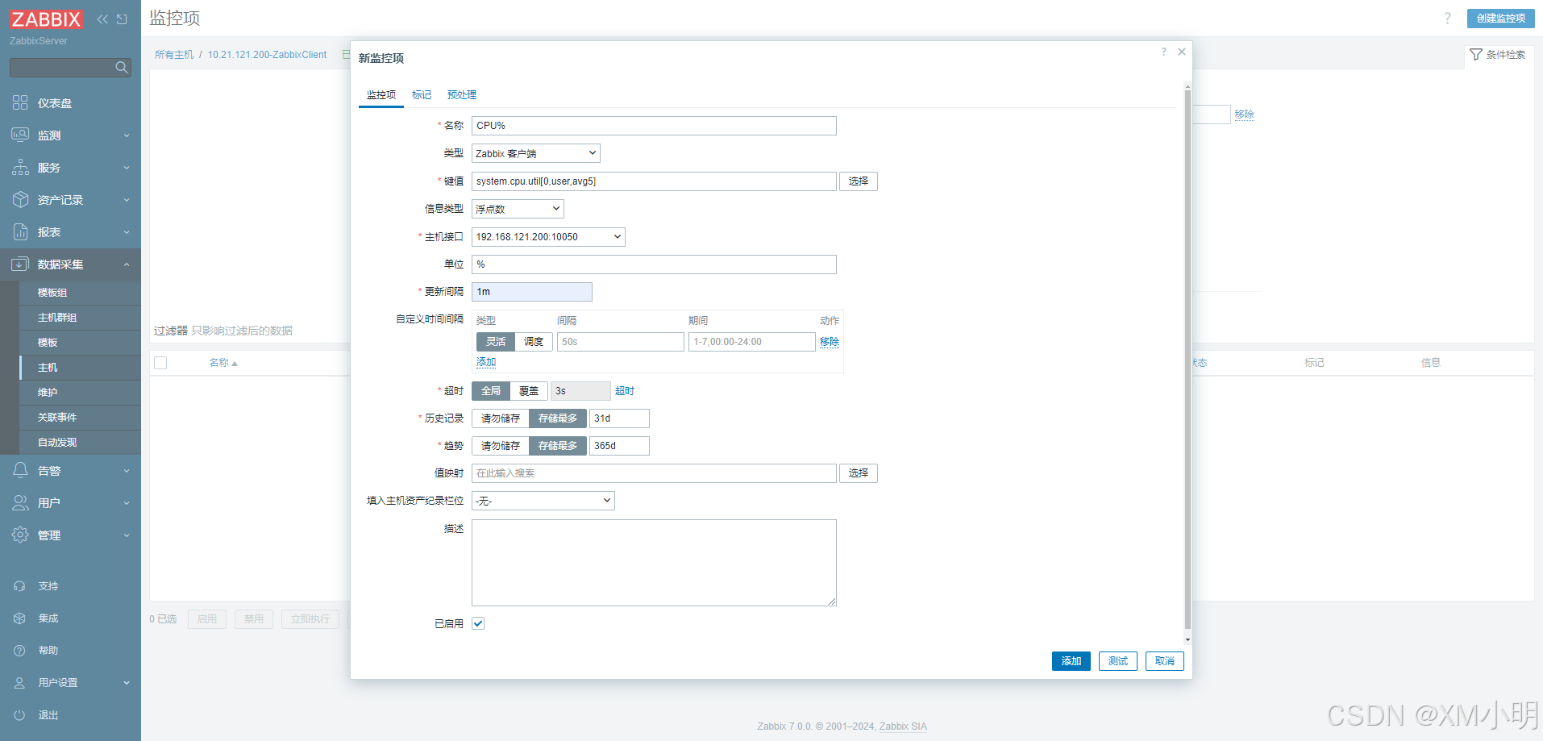Click the 条件检索 filter funnel icon
The image size is (1543, 741).
pyautogui.click(x=1476, y=54)
